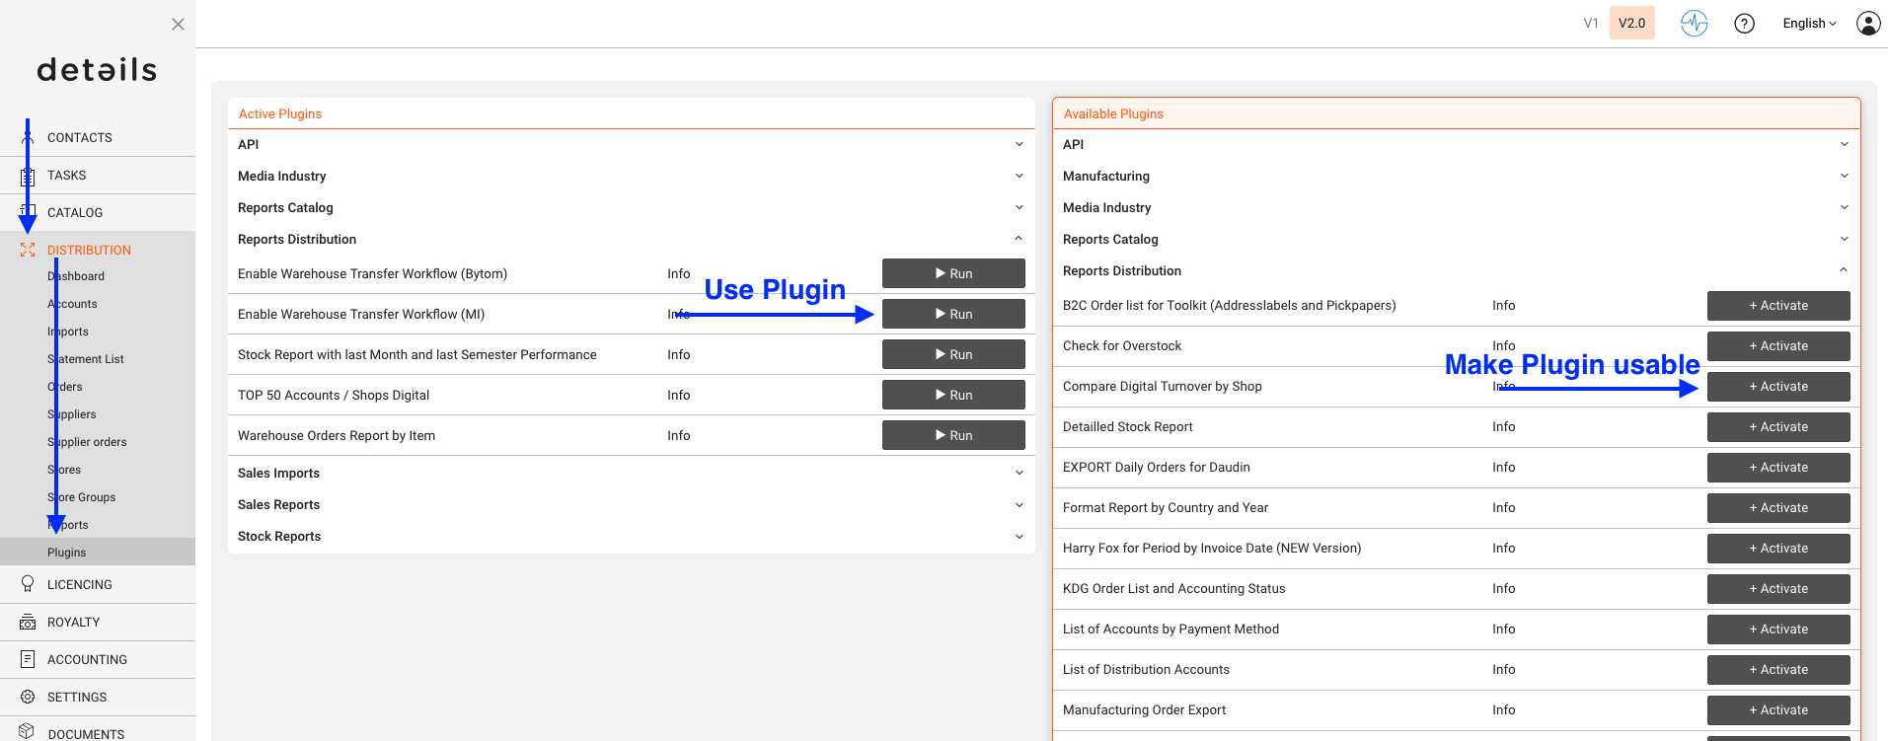
Task: Open Settings via the gear icon
Action: point(28,697)
